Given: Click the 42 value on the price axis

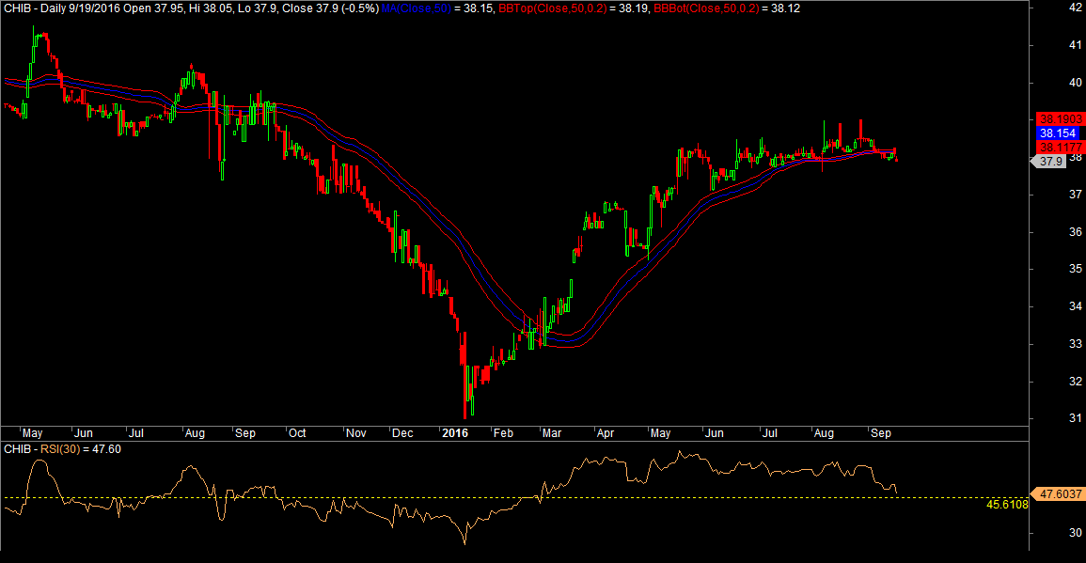Looking at the screenshot, I should [x=1078, y=7].
